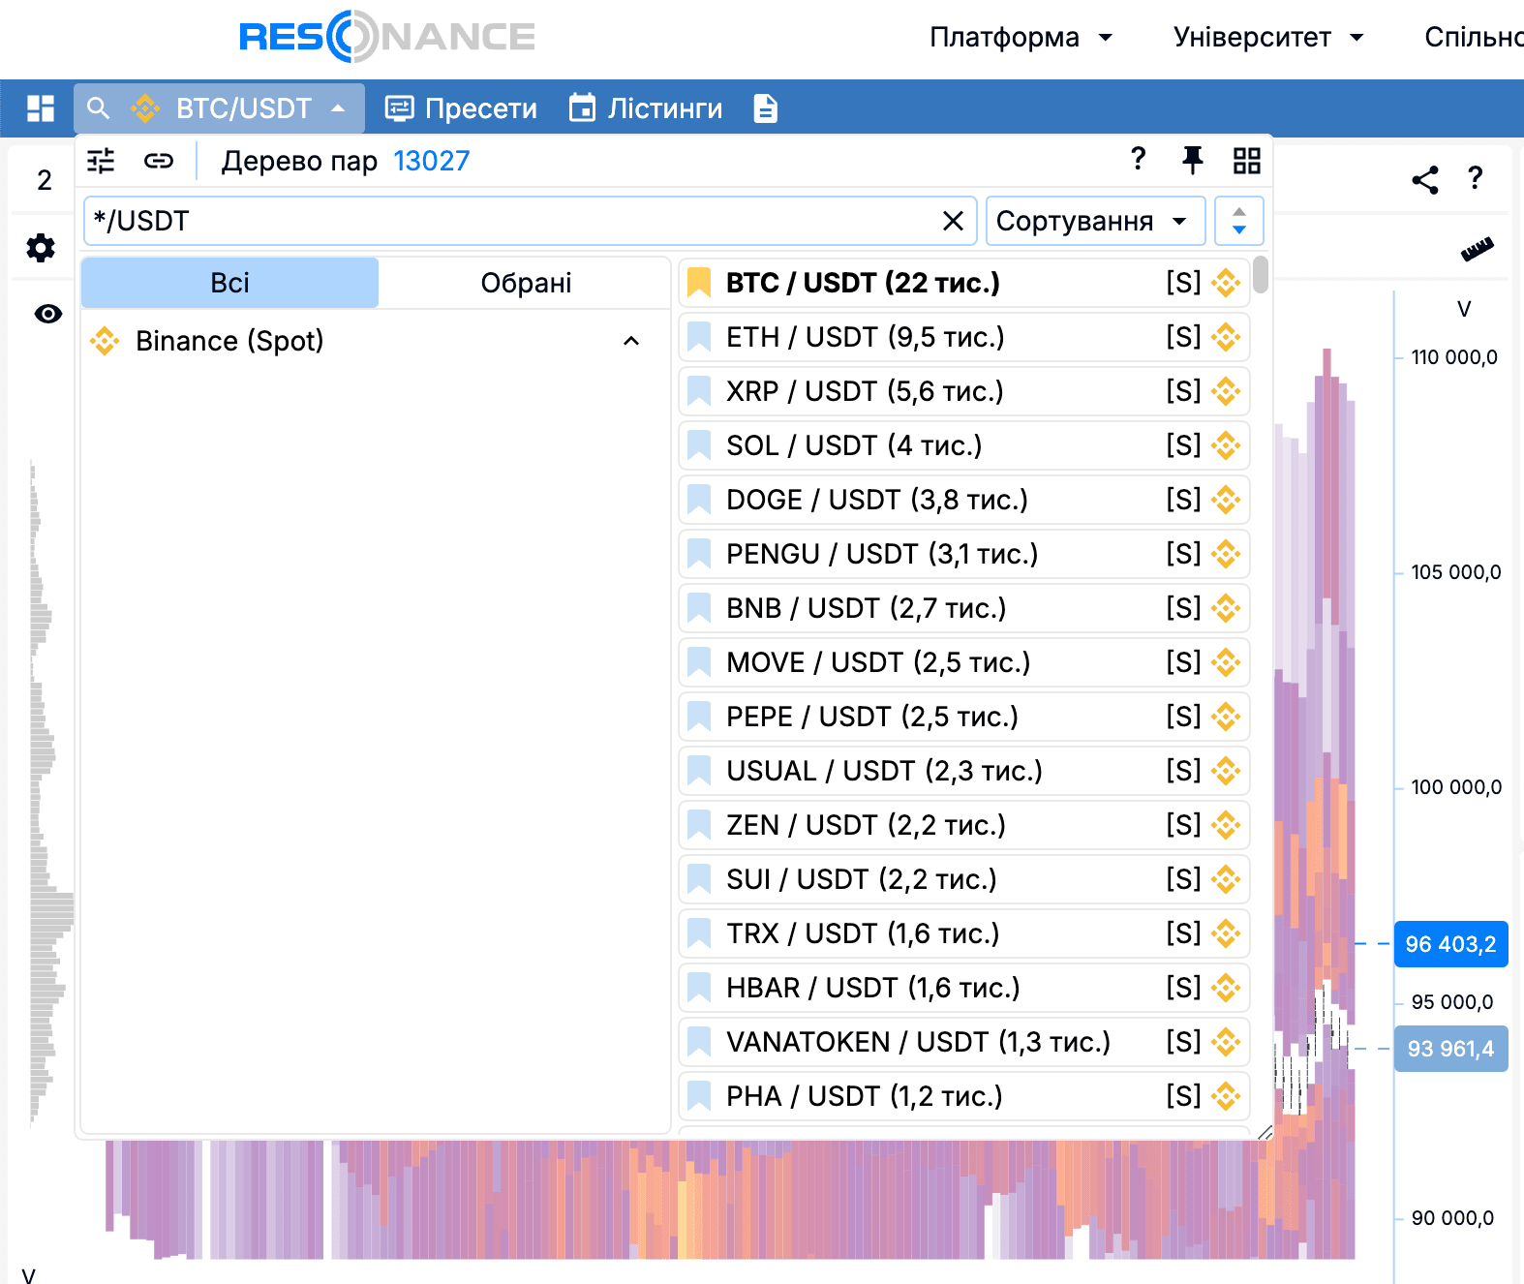Clear the */USDT search text
The width and height of the screenshot is (1524, 1284).
(x=953, y=221)
